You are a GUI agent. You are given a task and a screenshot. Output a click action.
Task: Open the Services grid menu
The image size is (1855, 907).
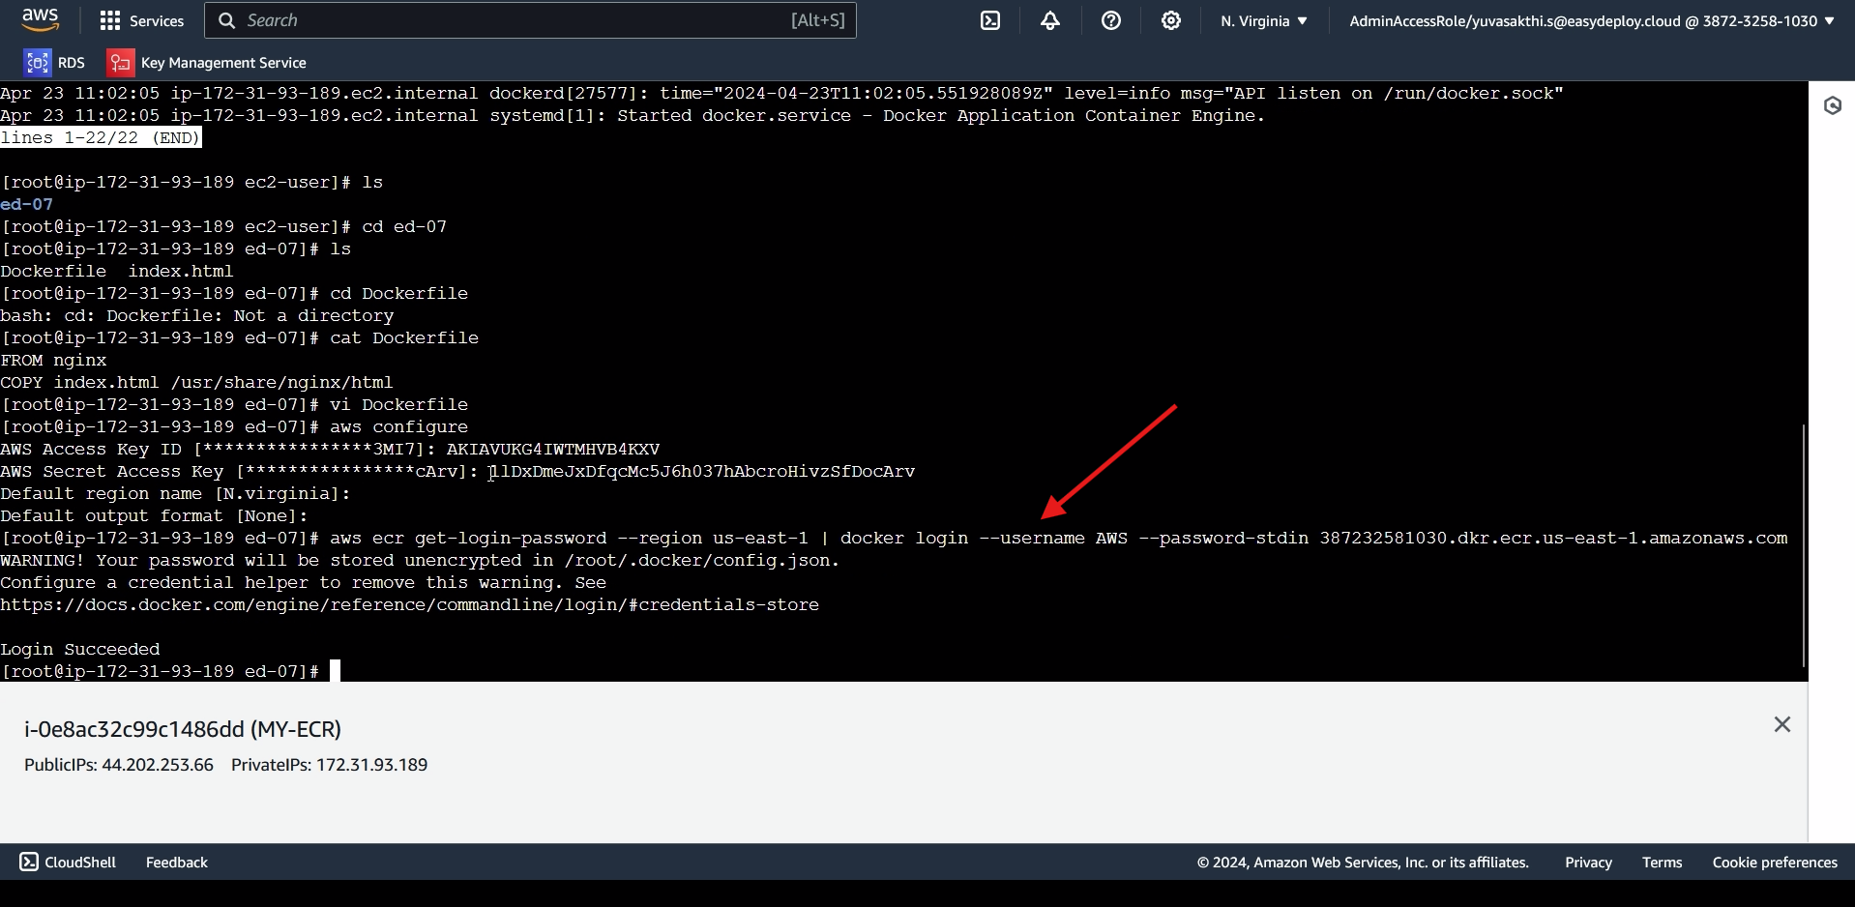141,20
